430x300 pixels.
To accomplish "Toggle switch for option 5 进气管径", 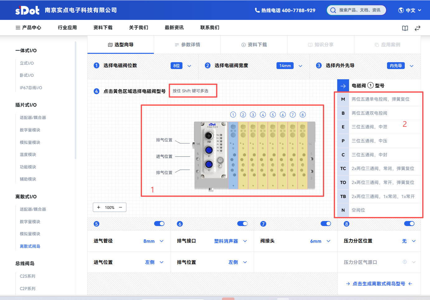I will click(159, 224).
